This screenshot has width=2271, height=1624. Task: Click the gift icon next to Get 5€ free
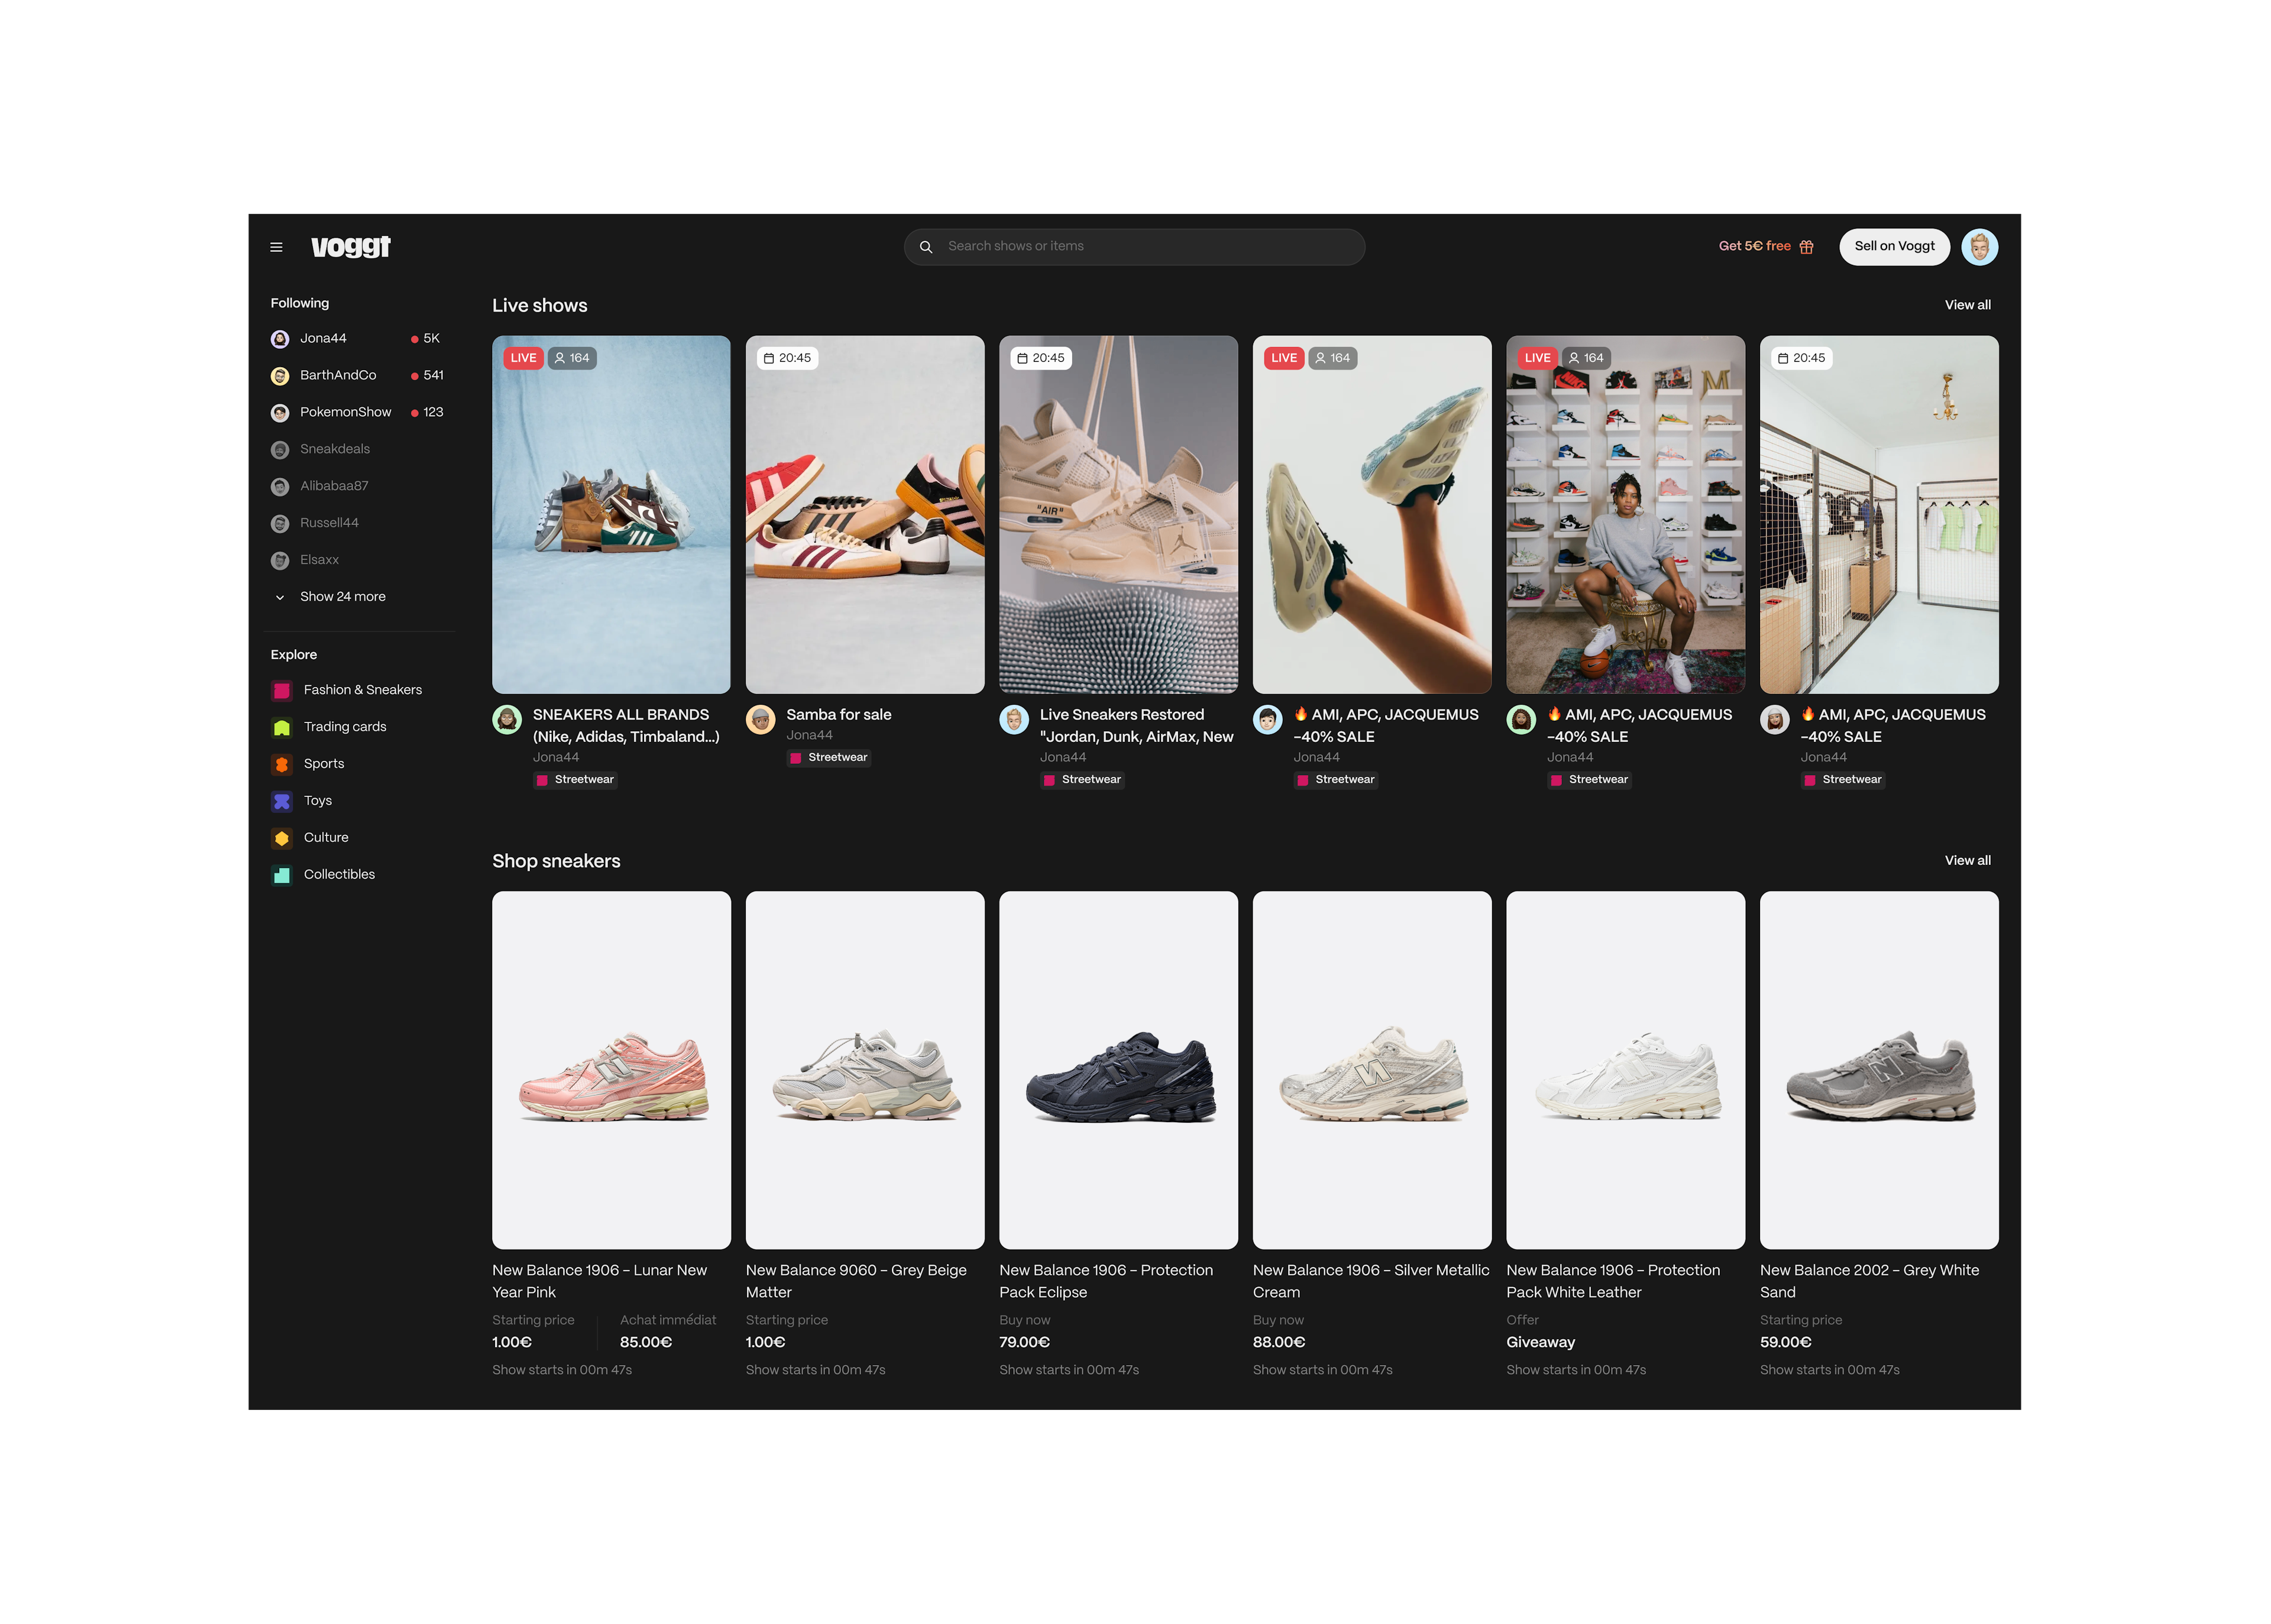[x=1806, y=247]
